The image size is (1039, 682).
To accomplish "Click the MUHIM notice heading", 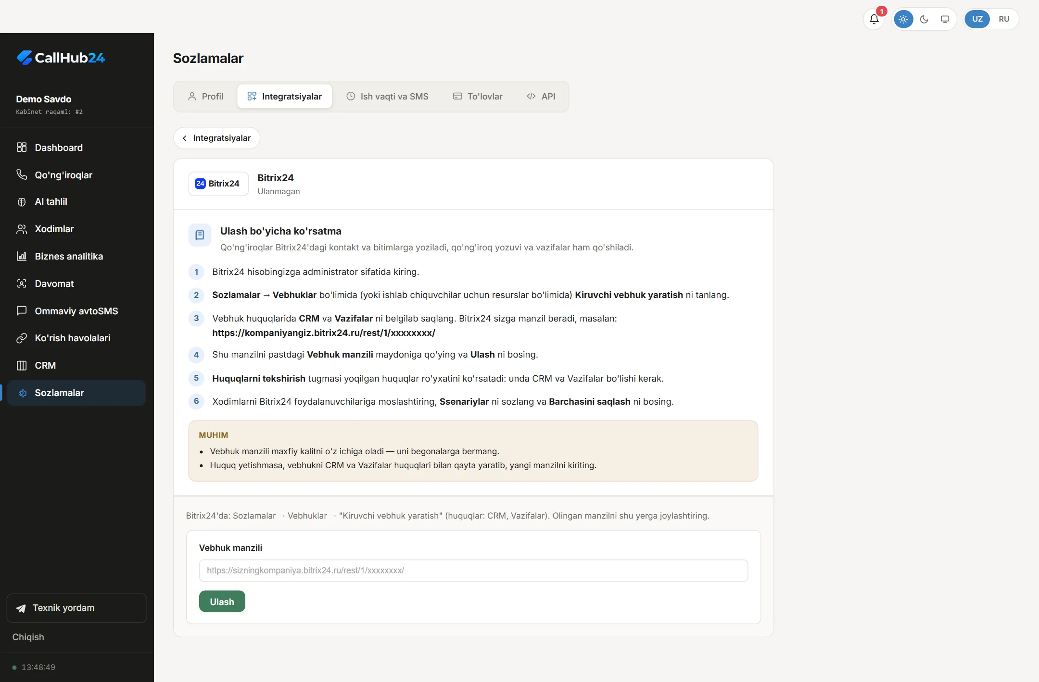I will (214, 435).
